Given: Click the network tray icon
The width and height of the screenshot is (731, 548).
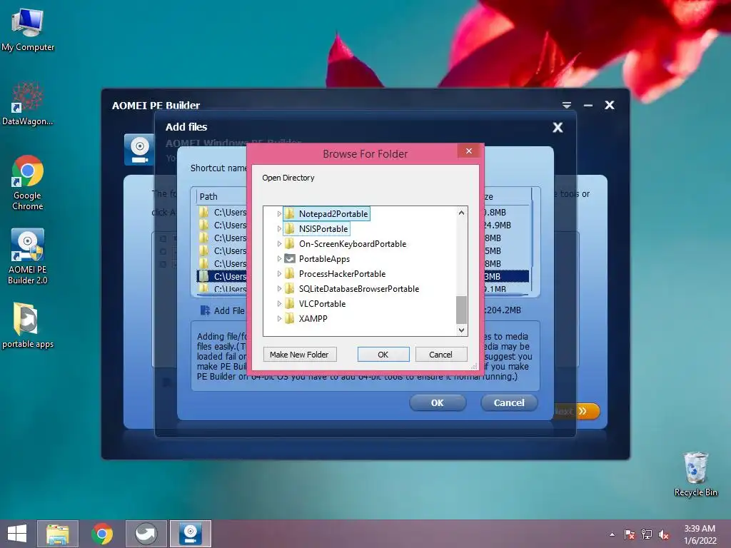Looking at the screenshot, I should [647, 534].
